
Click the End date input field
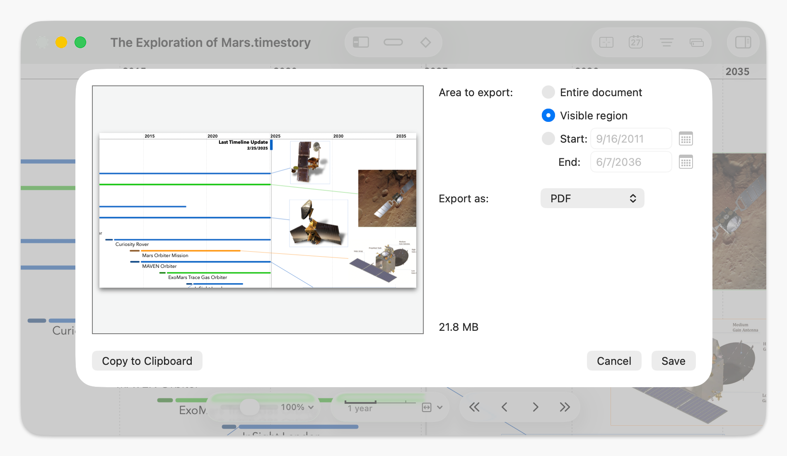pos(631,162)
